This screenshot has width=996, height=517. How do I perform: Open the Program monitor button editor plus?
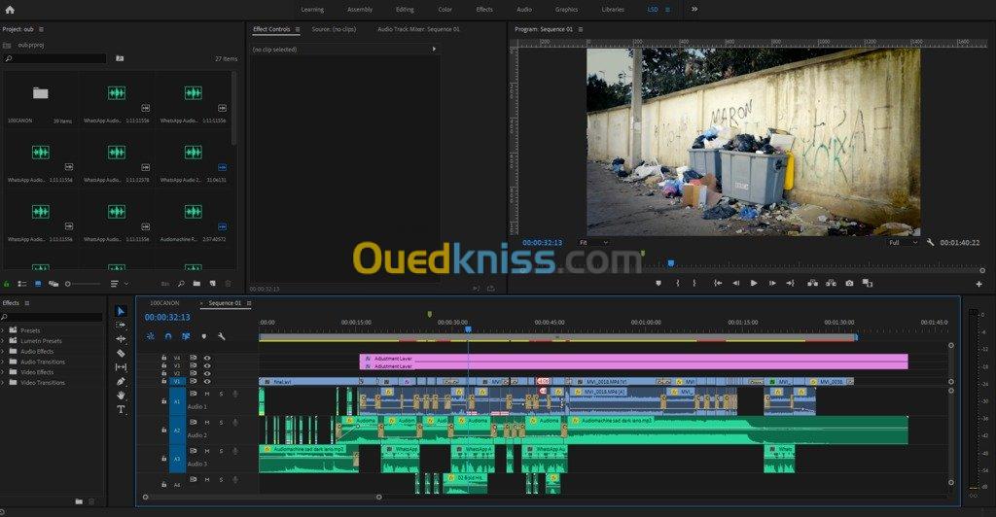click(x=978, y=284)
